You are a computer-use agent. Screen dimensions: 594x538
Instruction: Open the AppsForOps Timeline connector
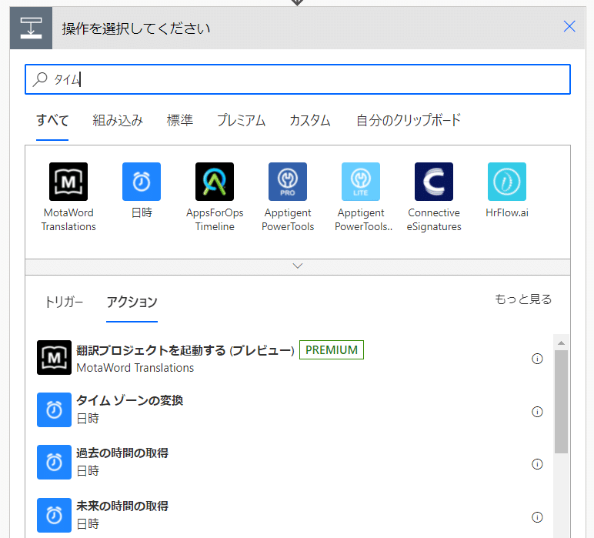coord(215,182)
